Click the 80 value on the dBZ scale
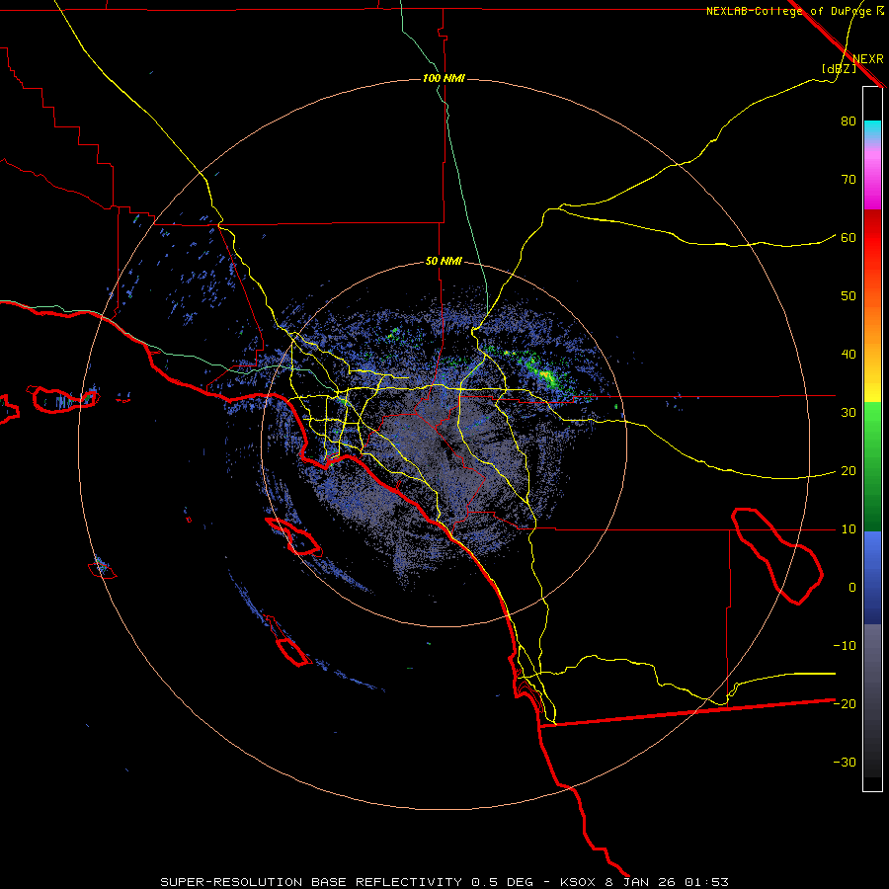This screenshot has width=889, height=889. pyautogui.click(x=849, y=121)
